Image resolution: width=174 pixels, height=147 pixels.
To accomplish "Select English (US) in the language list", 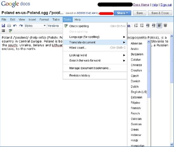I will click(x=139, y=92).
